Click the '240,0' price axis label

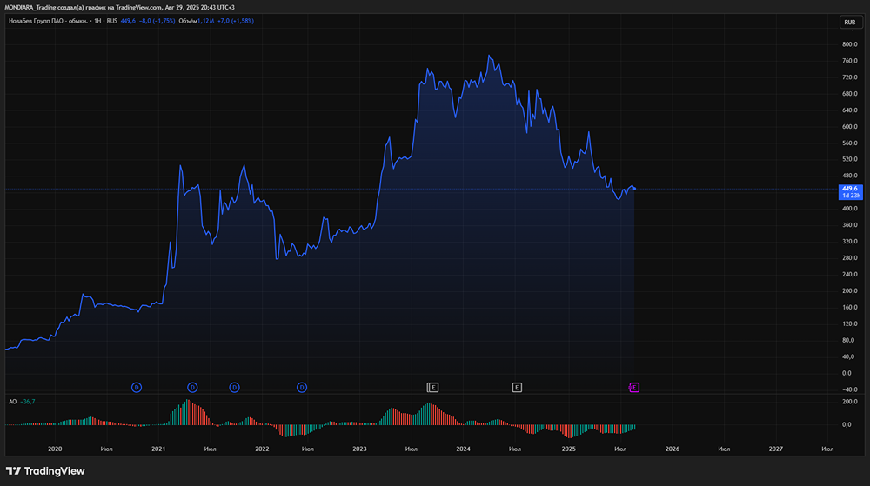(x=849, y=275)
